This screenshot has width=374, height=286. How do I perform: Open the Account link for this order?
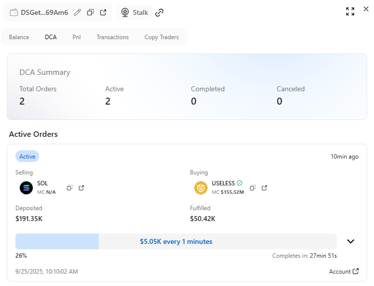coord(344,272)
